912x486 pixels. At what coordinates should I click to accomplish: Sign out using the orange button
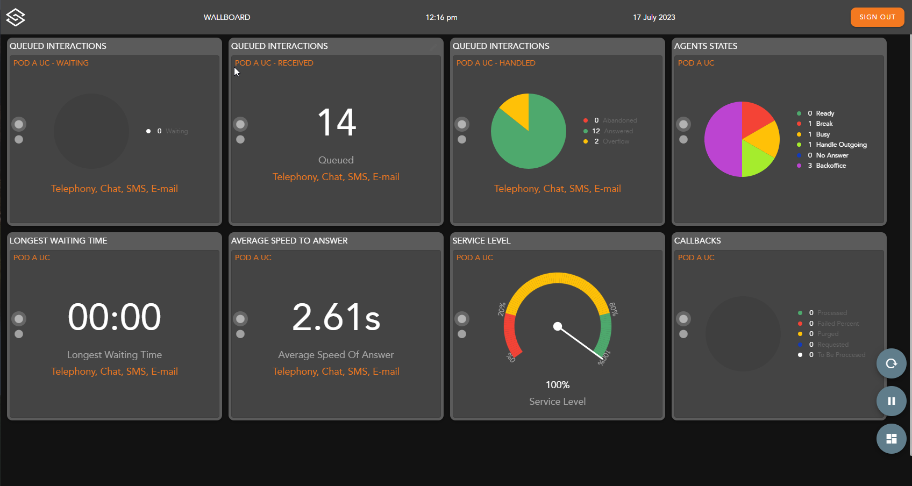click(877, 17)
